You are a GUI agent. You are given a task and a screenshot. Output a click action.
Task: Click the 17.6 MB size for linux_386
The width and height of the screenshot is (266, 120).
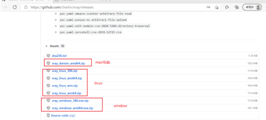click(x=253, y=71)
